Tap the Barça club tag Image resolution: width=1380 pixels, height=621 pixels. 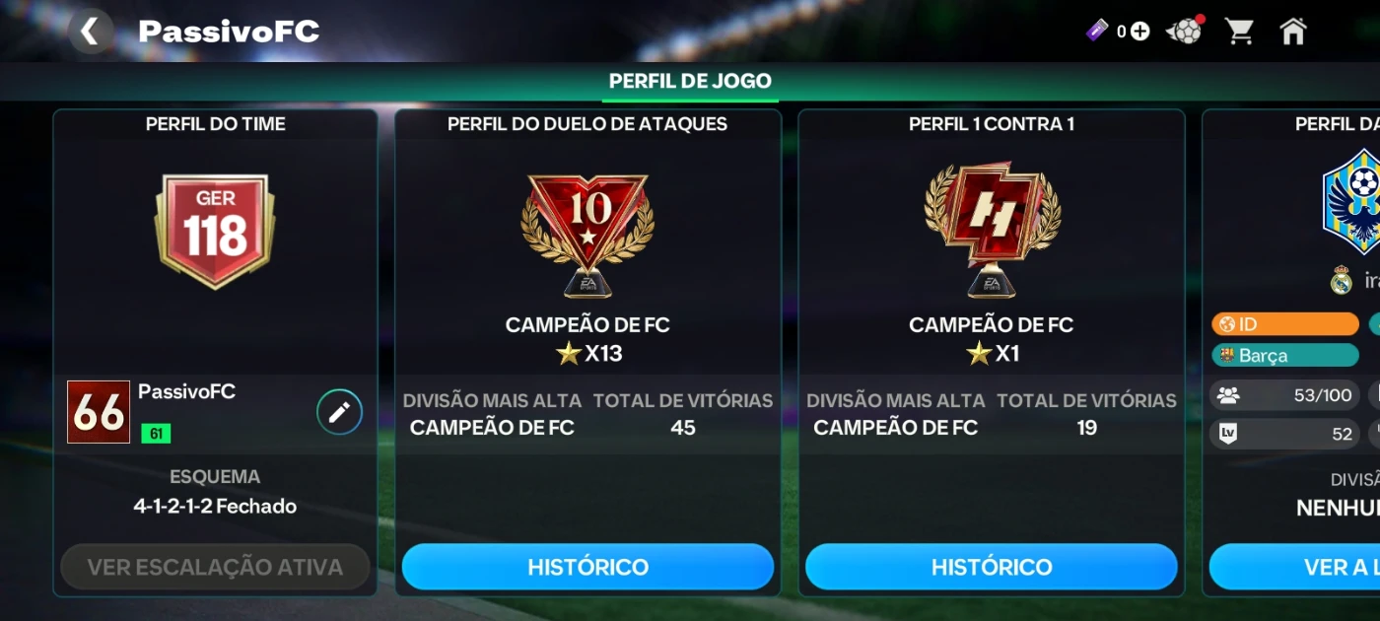coord(1285,356)
